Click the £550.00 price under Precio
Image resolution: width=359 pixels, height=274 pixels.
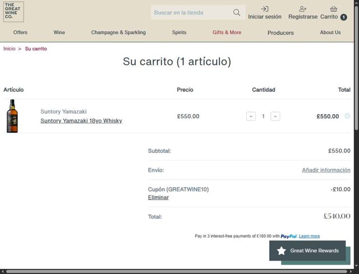tap(188, 116)
